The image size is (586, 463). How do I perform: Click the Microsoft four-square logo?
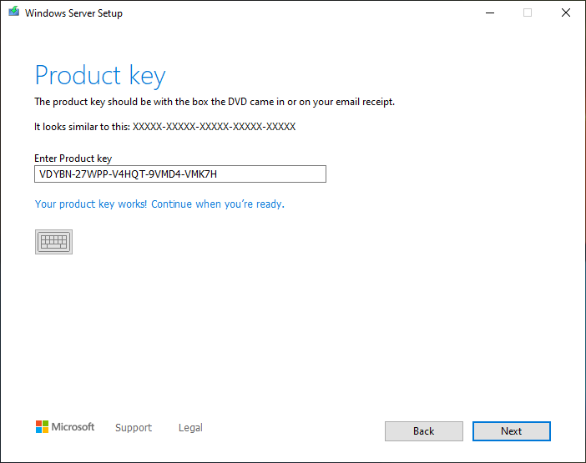pos(42,427)
